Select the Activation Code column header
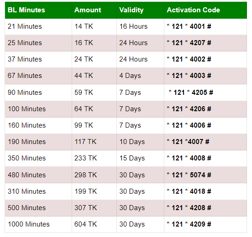 click(205, 10)
